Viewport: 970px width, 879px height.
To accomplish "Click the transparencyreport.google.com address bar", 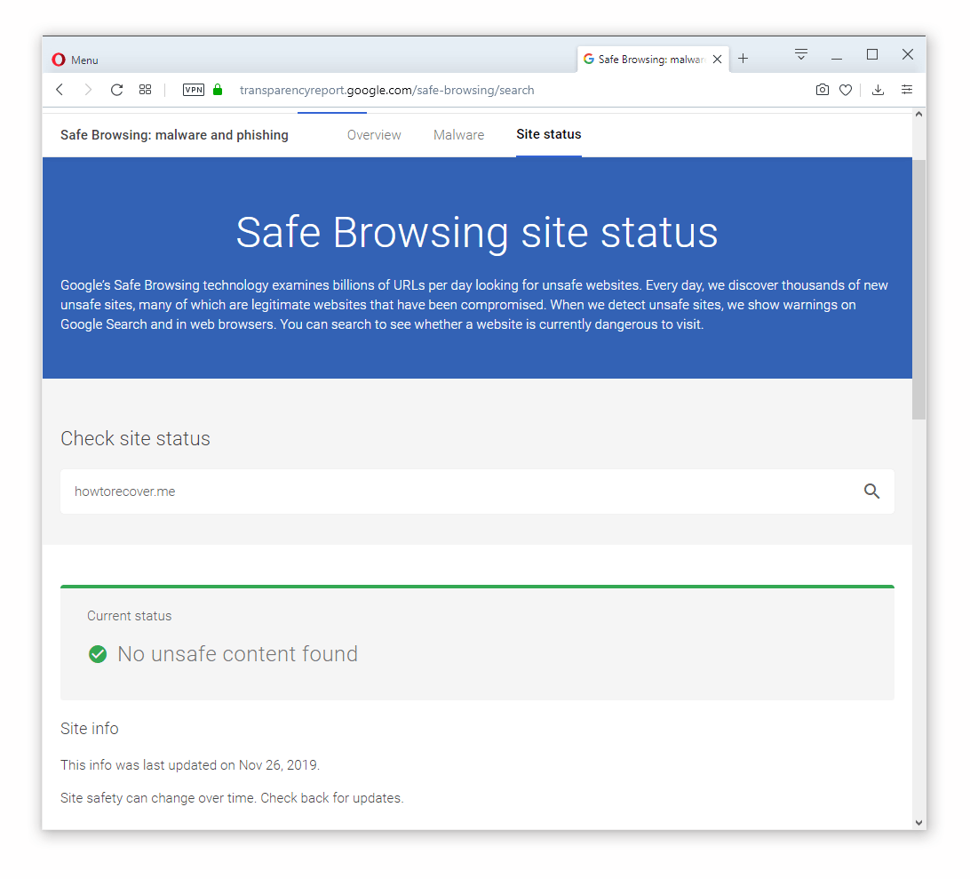I will (x=386, y=91).
